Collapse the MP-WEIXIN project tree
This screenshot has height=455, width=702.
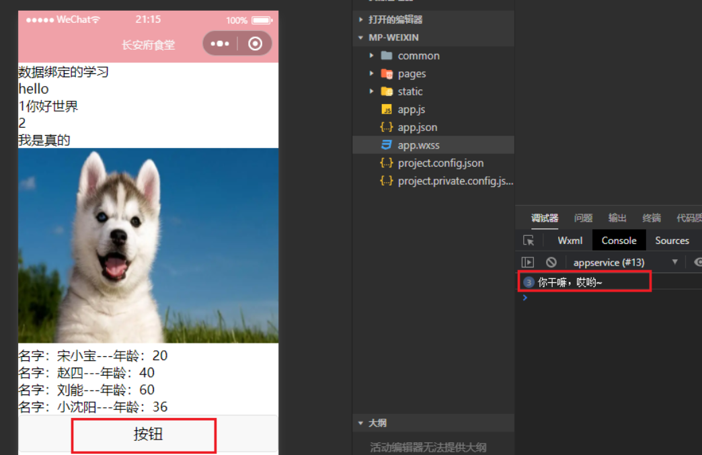[361, 38]
